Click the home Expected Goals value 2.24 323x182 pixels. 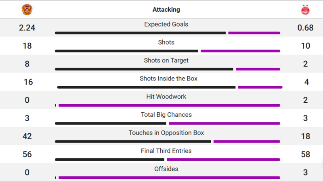[27, 28]
